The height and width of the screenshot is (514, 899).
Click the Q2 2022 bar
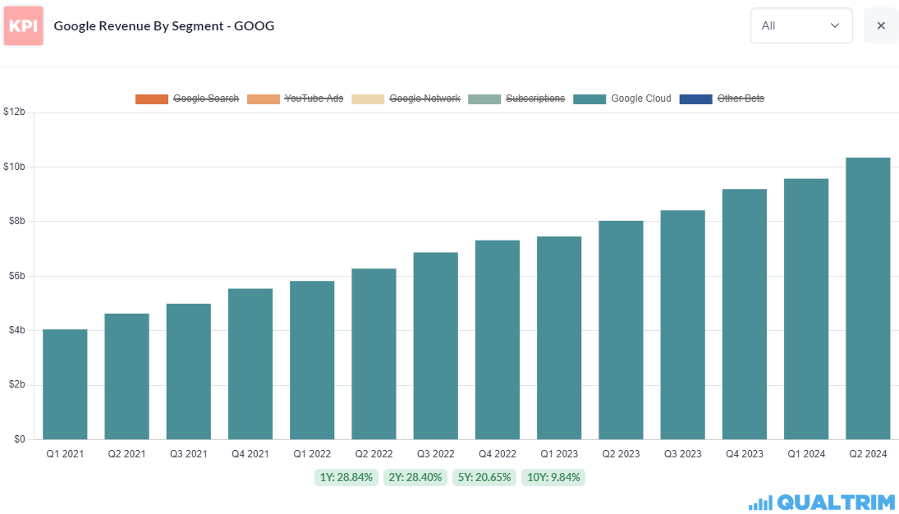[374, 354]
